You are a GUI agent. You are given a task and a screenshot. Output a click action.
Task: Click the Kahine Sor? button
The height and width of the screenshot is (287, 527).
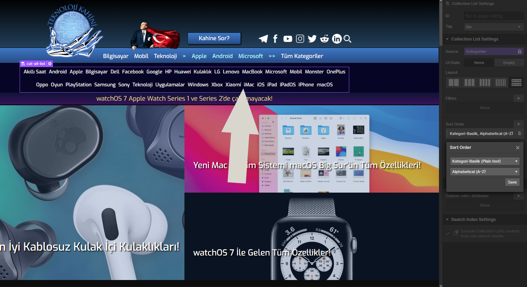click(214, 38)
